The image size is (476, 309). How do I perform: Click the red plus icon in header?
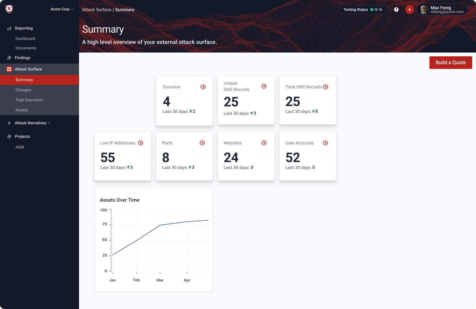pyautogui.click(x=410, y=9)
